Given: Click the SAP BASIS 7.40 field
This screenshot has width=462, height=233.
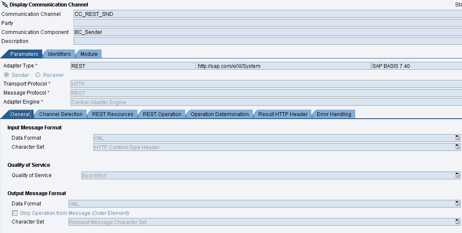Looking at the screenshot, I should [417, 66].
